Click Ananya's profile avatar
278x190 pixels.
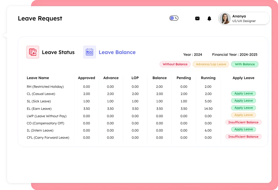click(225, 18)
